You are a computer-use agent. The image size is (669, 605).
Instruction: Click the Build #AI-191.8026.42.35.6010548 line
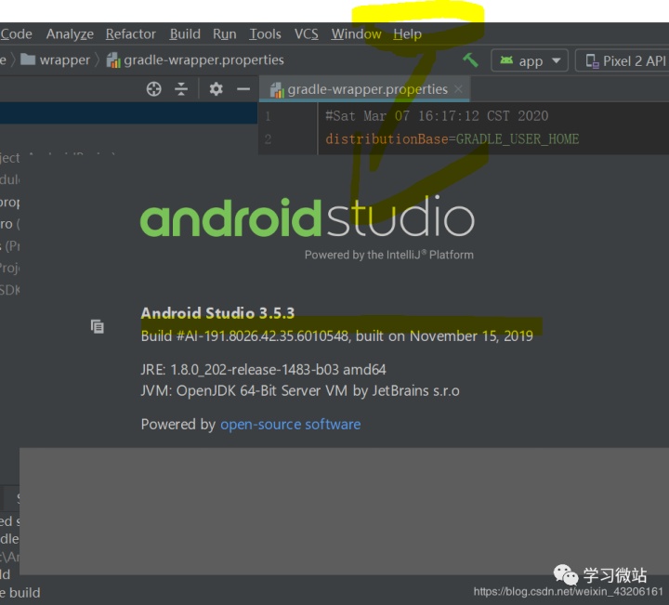coord(336,336)
